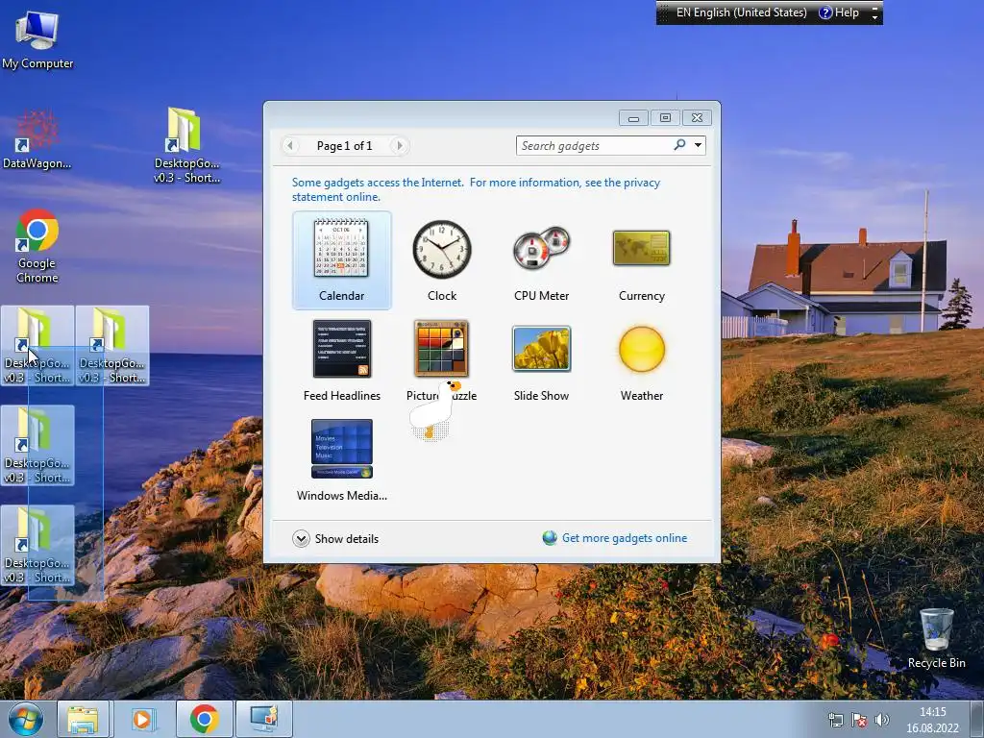Select the Recycle Bin icon

tap(936, 638)
